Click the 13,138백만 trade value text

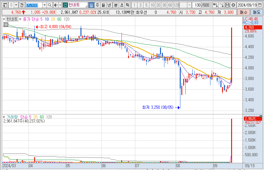coord(125,12)
